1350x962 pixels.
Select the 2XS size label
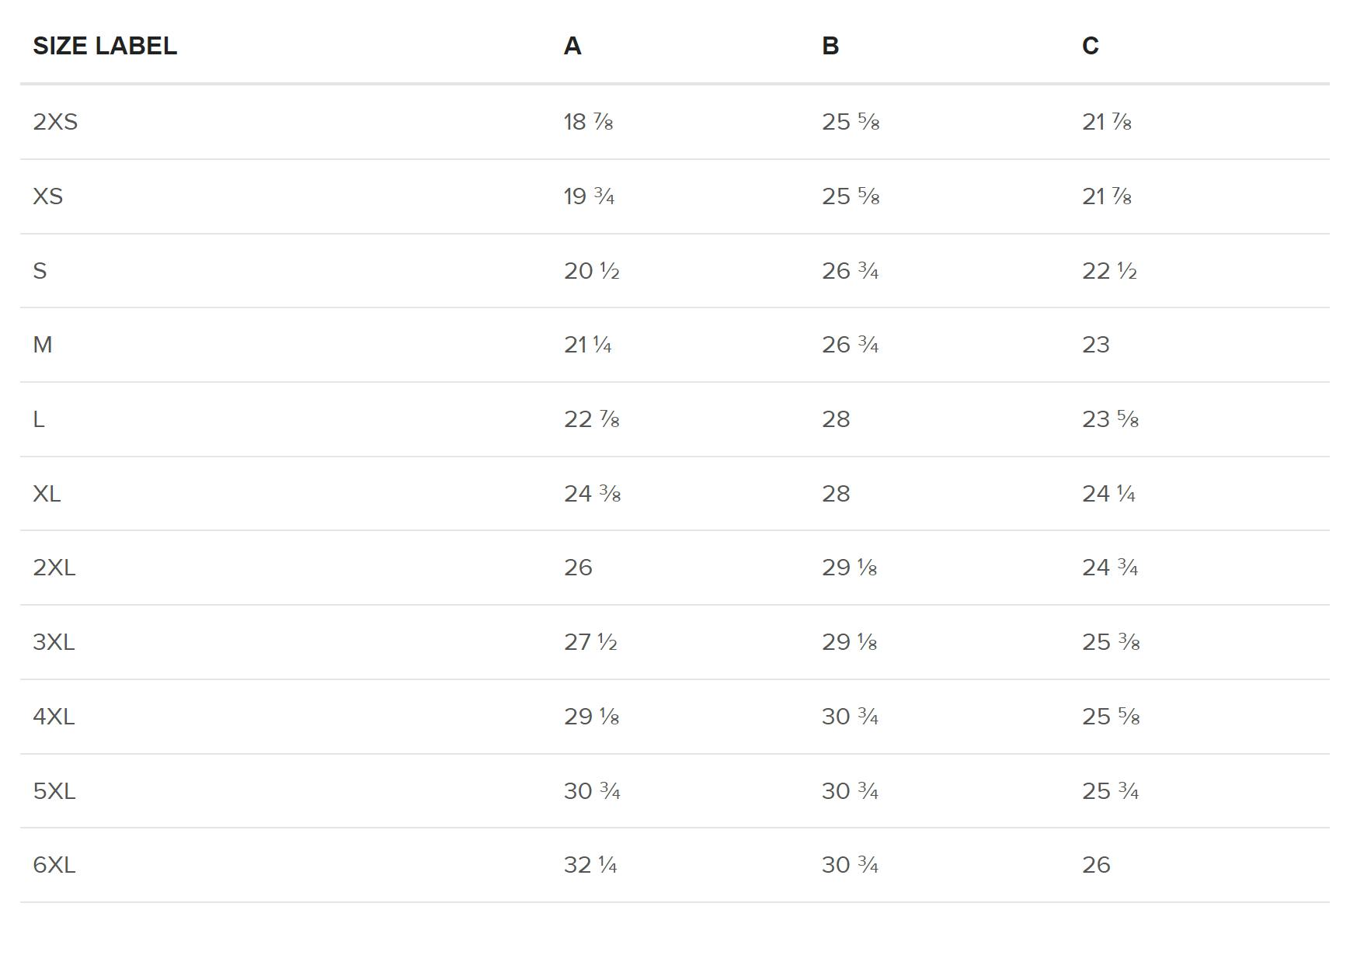pyautogui.click(x=55, y=122)
